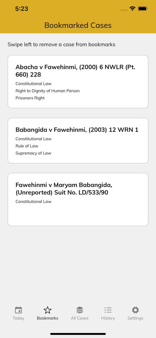This screenshot has height=338, width=156.
Task: Open Babangida v Fawehinmi case title
Action: tap(77, 130)
